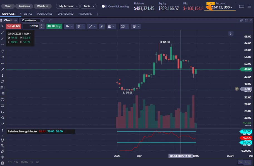254x166 pixels.
Task: Set range to 1W at bottom
Action: click(x=16, y=162)
